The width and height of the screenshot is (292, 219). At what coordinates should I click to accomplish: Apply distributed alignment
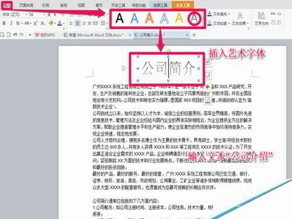click(x=96, y=23)
